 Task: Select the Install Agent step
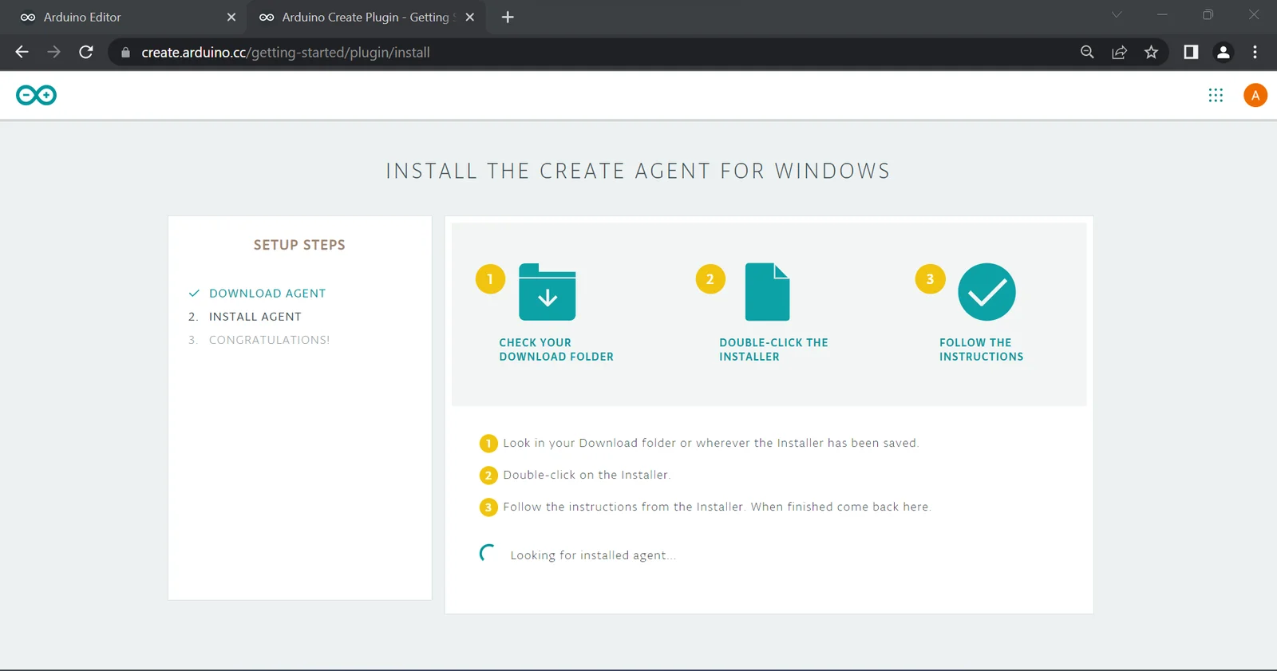coord(255,317)
